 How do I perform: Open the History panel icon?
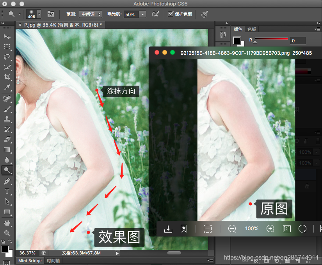(x=223, y=35)
